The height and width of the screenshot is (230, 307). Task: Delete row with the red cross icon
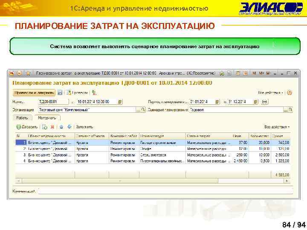click(52, 127)
